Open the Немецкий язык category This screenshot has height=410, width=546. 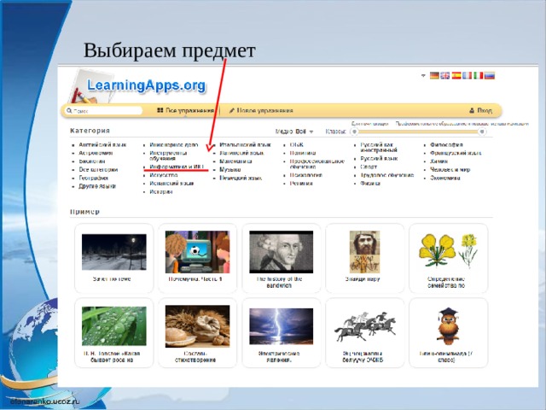(241, 178)
